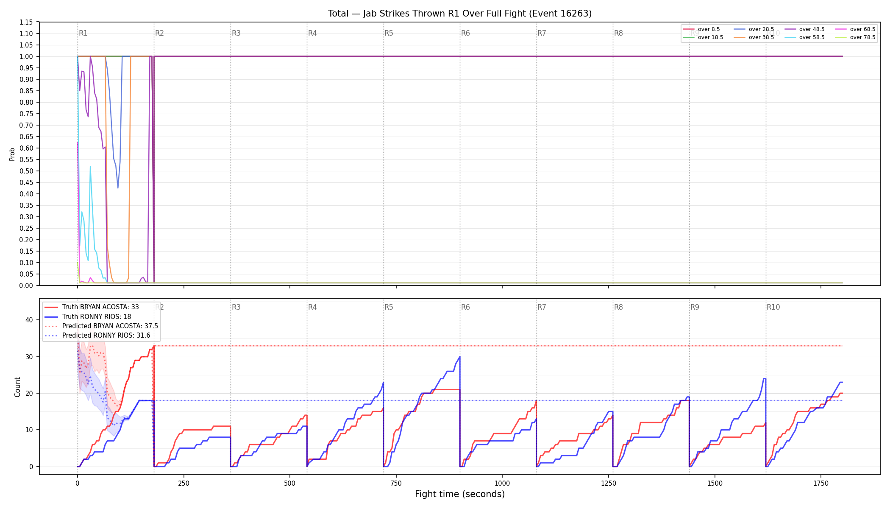Viewport: 890px width, 509px height.
Task: Click the red line sample beside "over 8.5"
Action: (689, 29)
